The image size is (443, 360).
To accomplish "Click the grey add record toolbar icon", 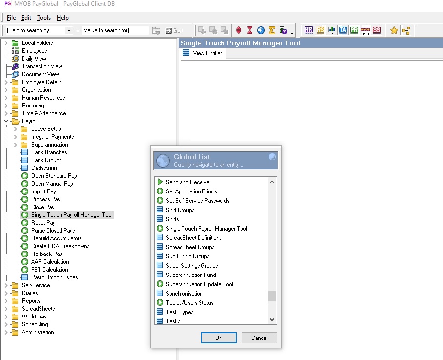I will point(201,30).
